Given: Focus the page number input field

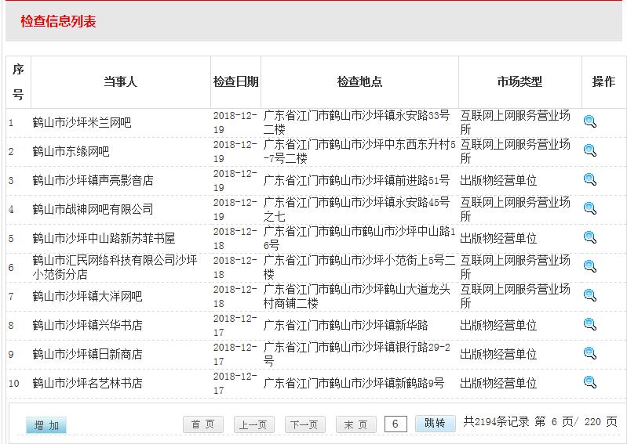Looking at the screenshot, I should [396, 424].
